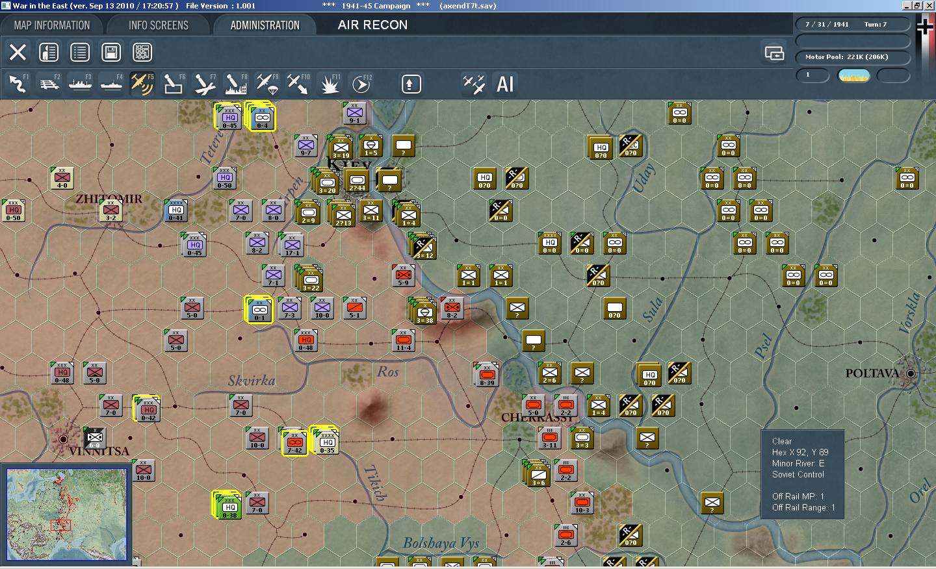Select the F4 amphibious transport mode
Image resolution: width=936 pixels, height=569 pixels.
pos(111,84)
